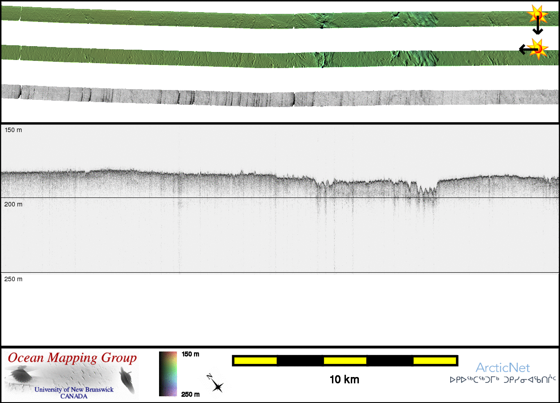Click the 200 m depth label on profile
560x403 pixels.
(x=13, y=204)
